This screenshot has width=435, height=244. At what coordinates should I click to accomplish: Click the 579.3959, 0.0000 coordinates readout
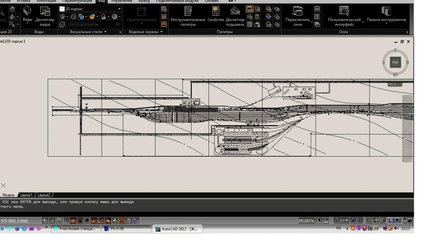click(14, 221)
